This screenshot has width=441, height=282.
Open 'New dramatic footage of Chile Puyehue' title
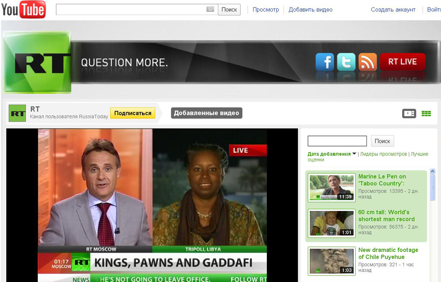tap(388, 253)
